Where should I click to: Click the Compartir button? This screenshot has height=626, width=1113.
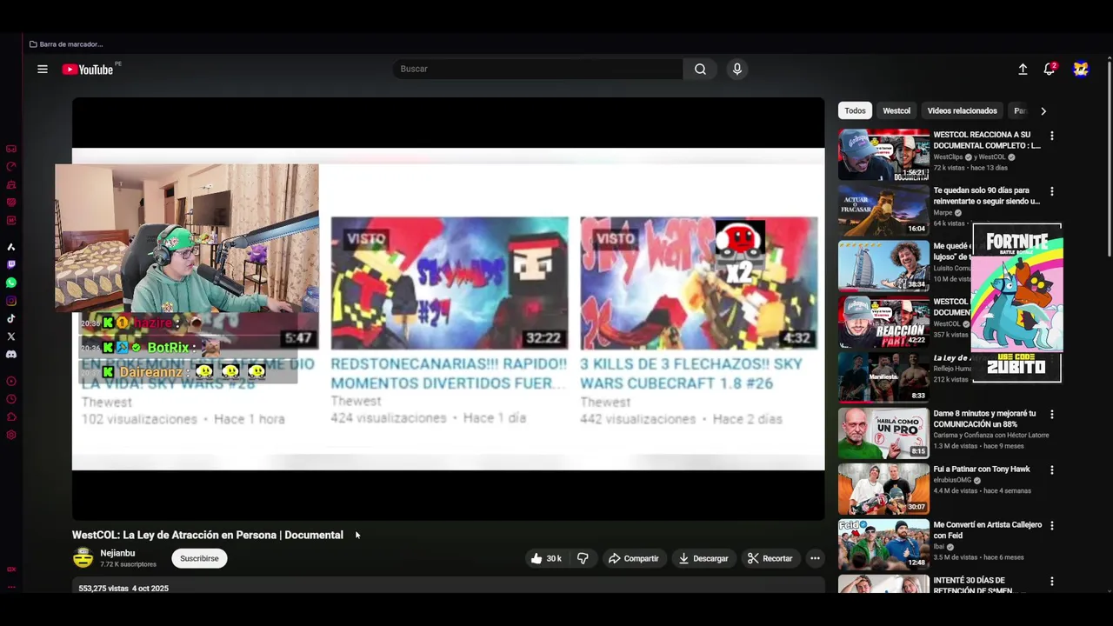coord(633,558)
